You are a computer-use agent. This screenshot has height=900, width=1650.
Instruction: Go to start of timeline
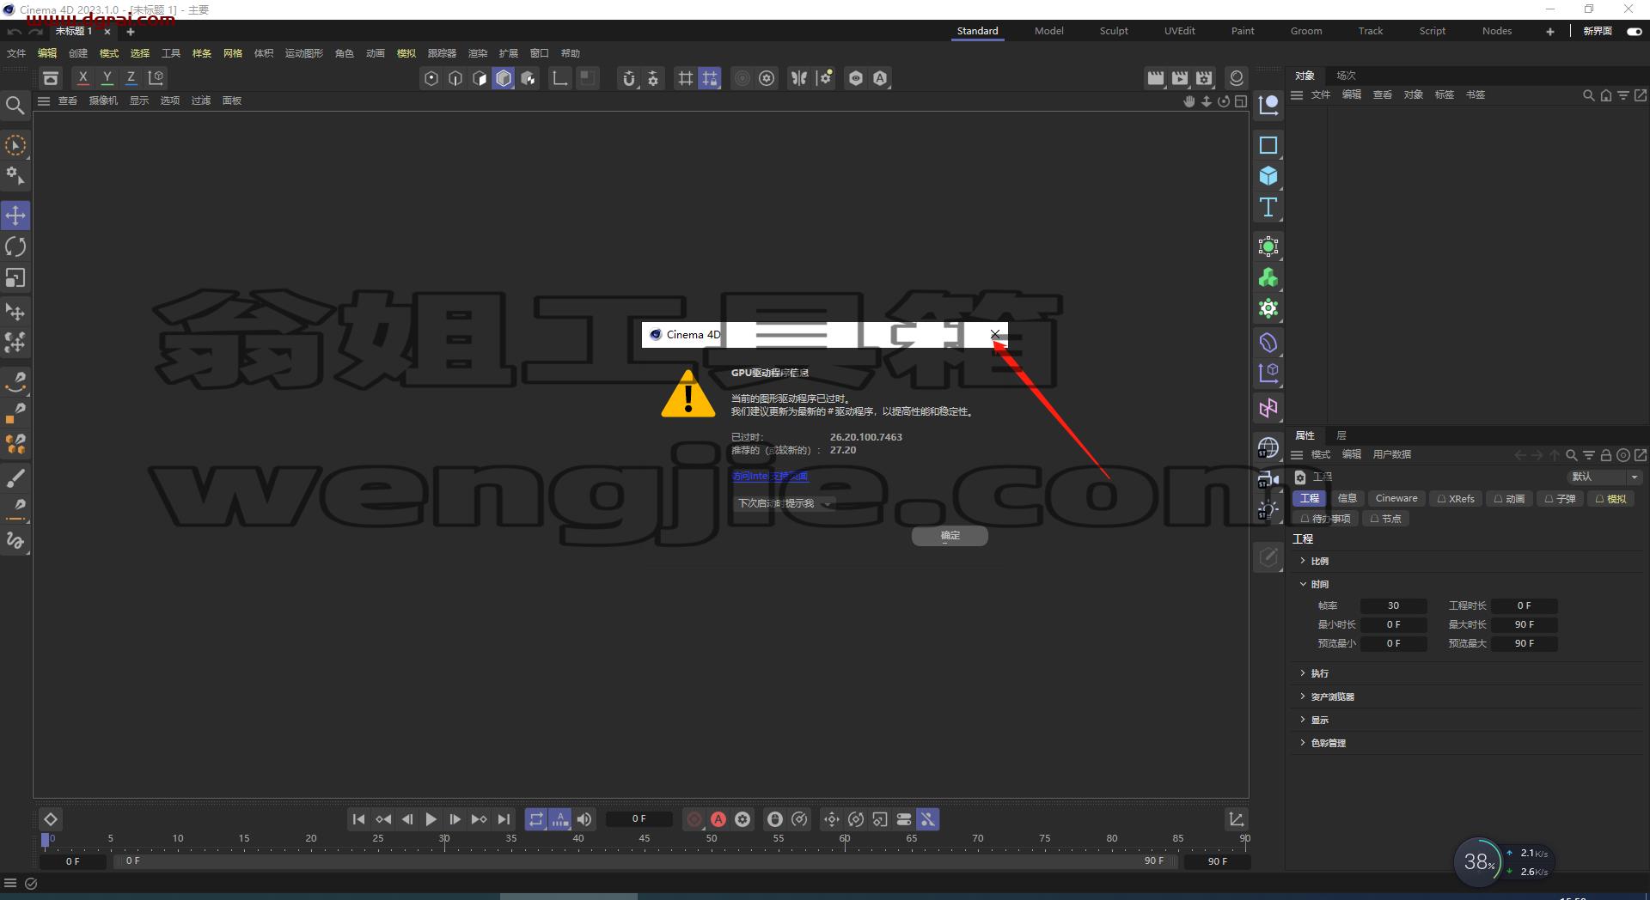359,820
